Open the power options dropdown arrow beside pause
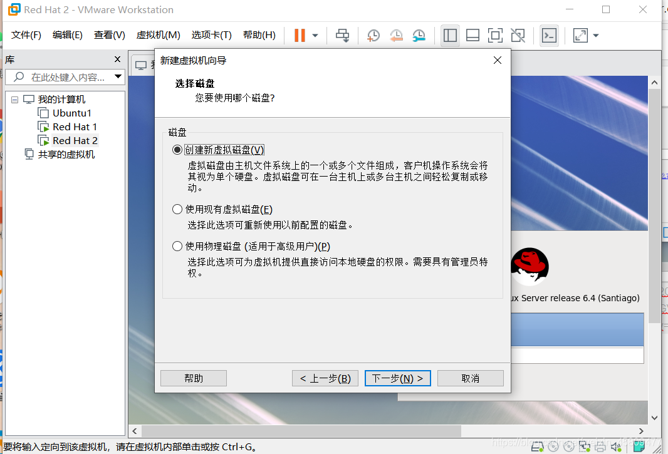668x454 pixels. [x=315, y=35]
